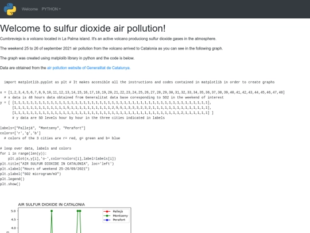Click the Python logo in navbar
The width and height of the screenshot is (310, 233).
point(10,9)
